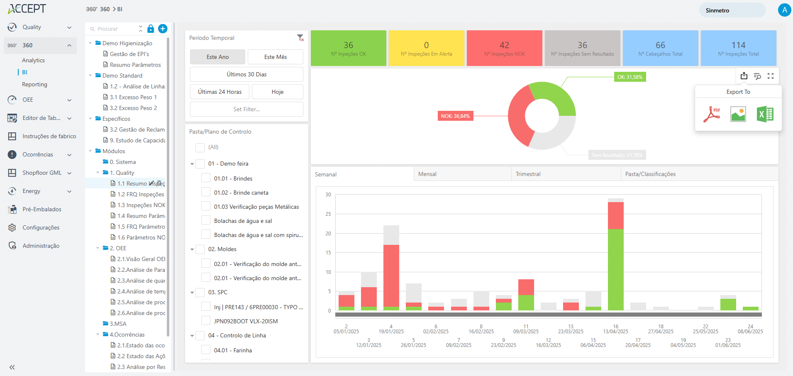Open the Reporting menu entry
Image resolution: width=793 pixels, height=376 pixels.
(x=34, y=84)
